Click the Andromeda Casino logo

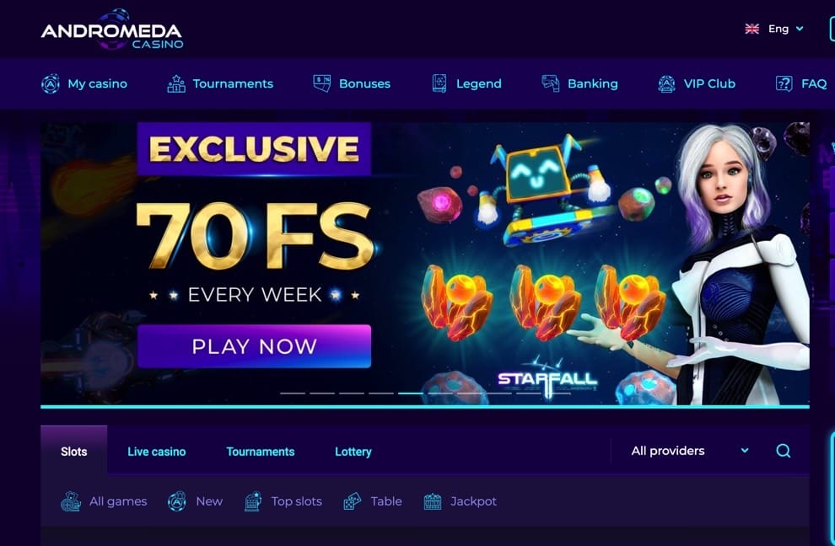(112, 29)
